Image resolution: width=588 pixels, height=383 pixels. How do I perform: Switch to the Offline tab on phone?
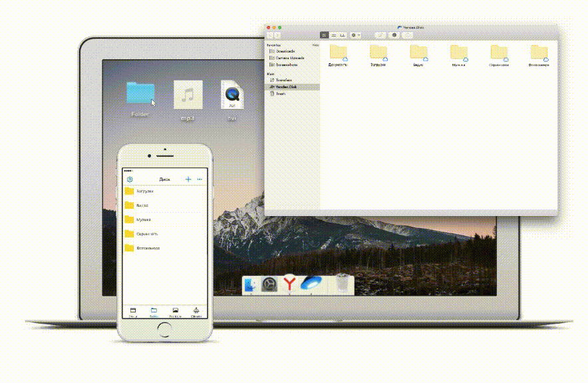[196, 313]
